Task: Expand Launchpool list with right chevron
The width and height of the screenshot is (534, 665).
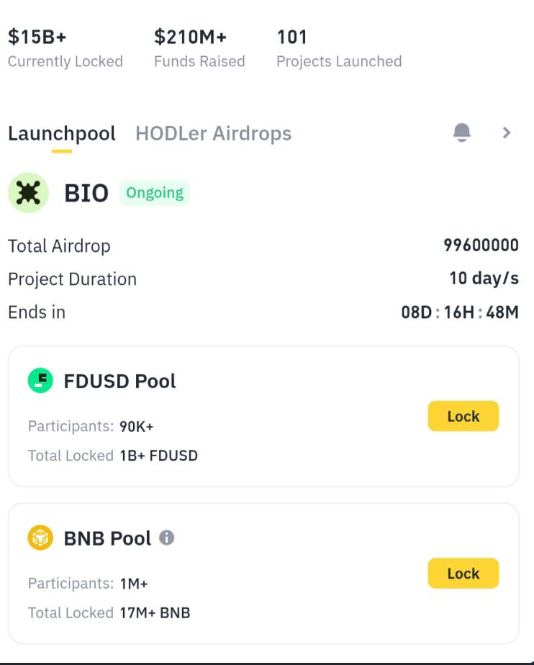Action: [507, 132]
